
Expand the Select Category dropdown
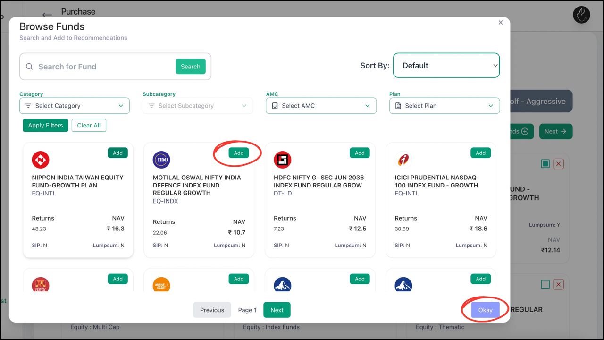click(x=75, y=106)
